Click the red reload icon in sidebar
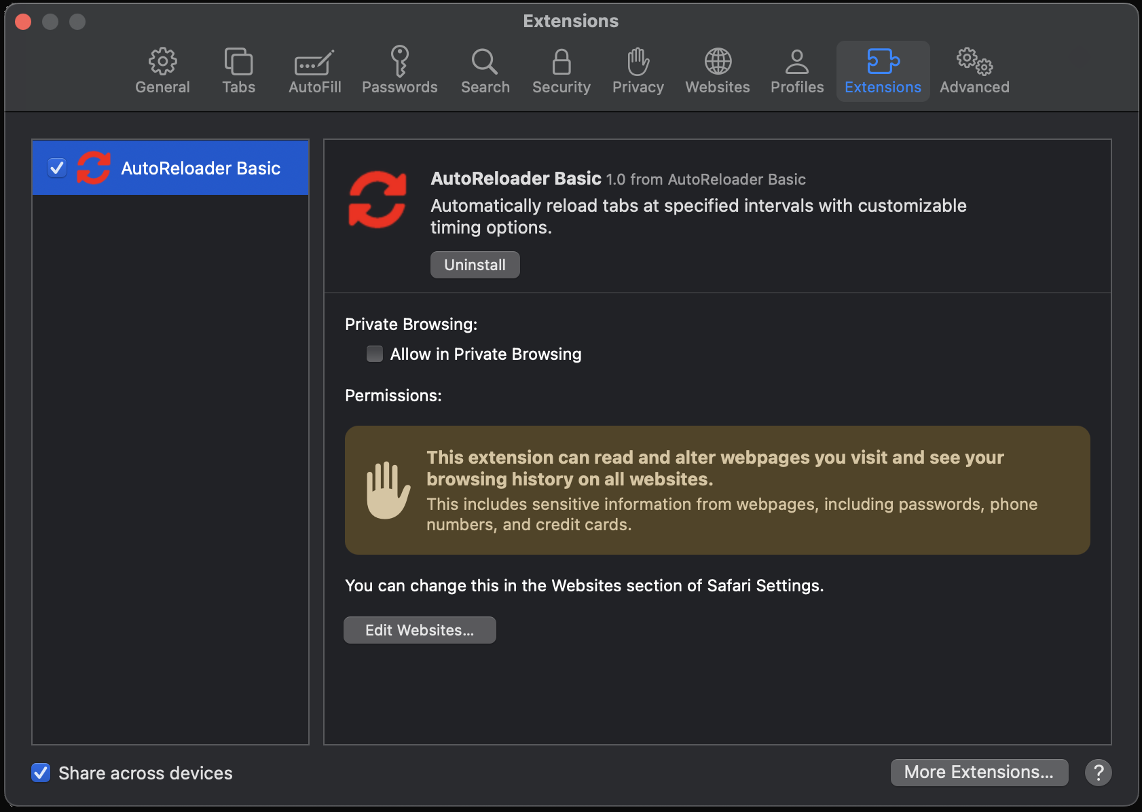 pyautogui.click(x=94, y=168)
